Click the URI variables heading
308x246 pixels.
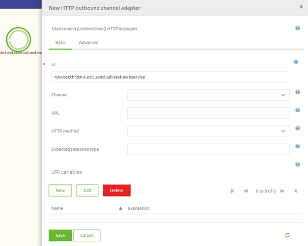click(x=67, y=172)
